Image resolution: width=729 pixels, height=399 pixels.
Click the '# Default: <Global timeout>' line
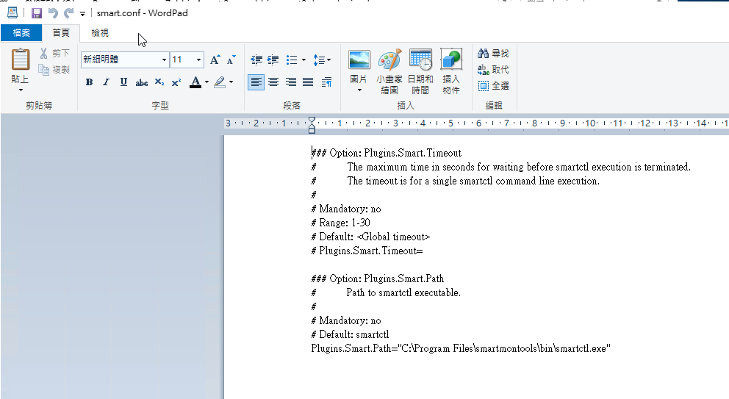click(x=370, y=237)
